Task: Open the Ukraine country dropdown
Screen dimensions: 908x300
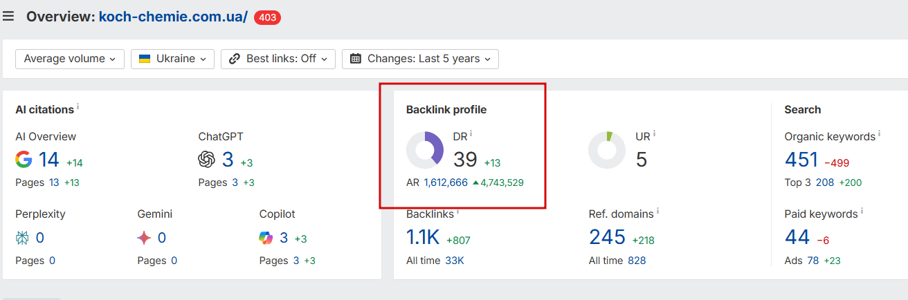Action: tap(172, 59)
